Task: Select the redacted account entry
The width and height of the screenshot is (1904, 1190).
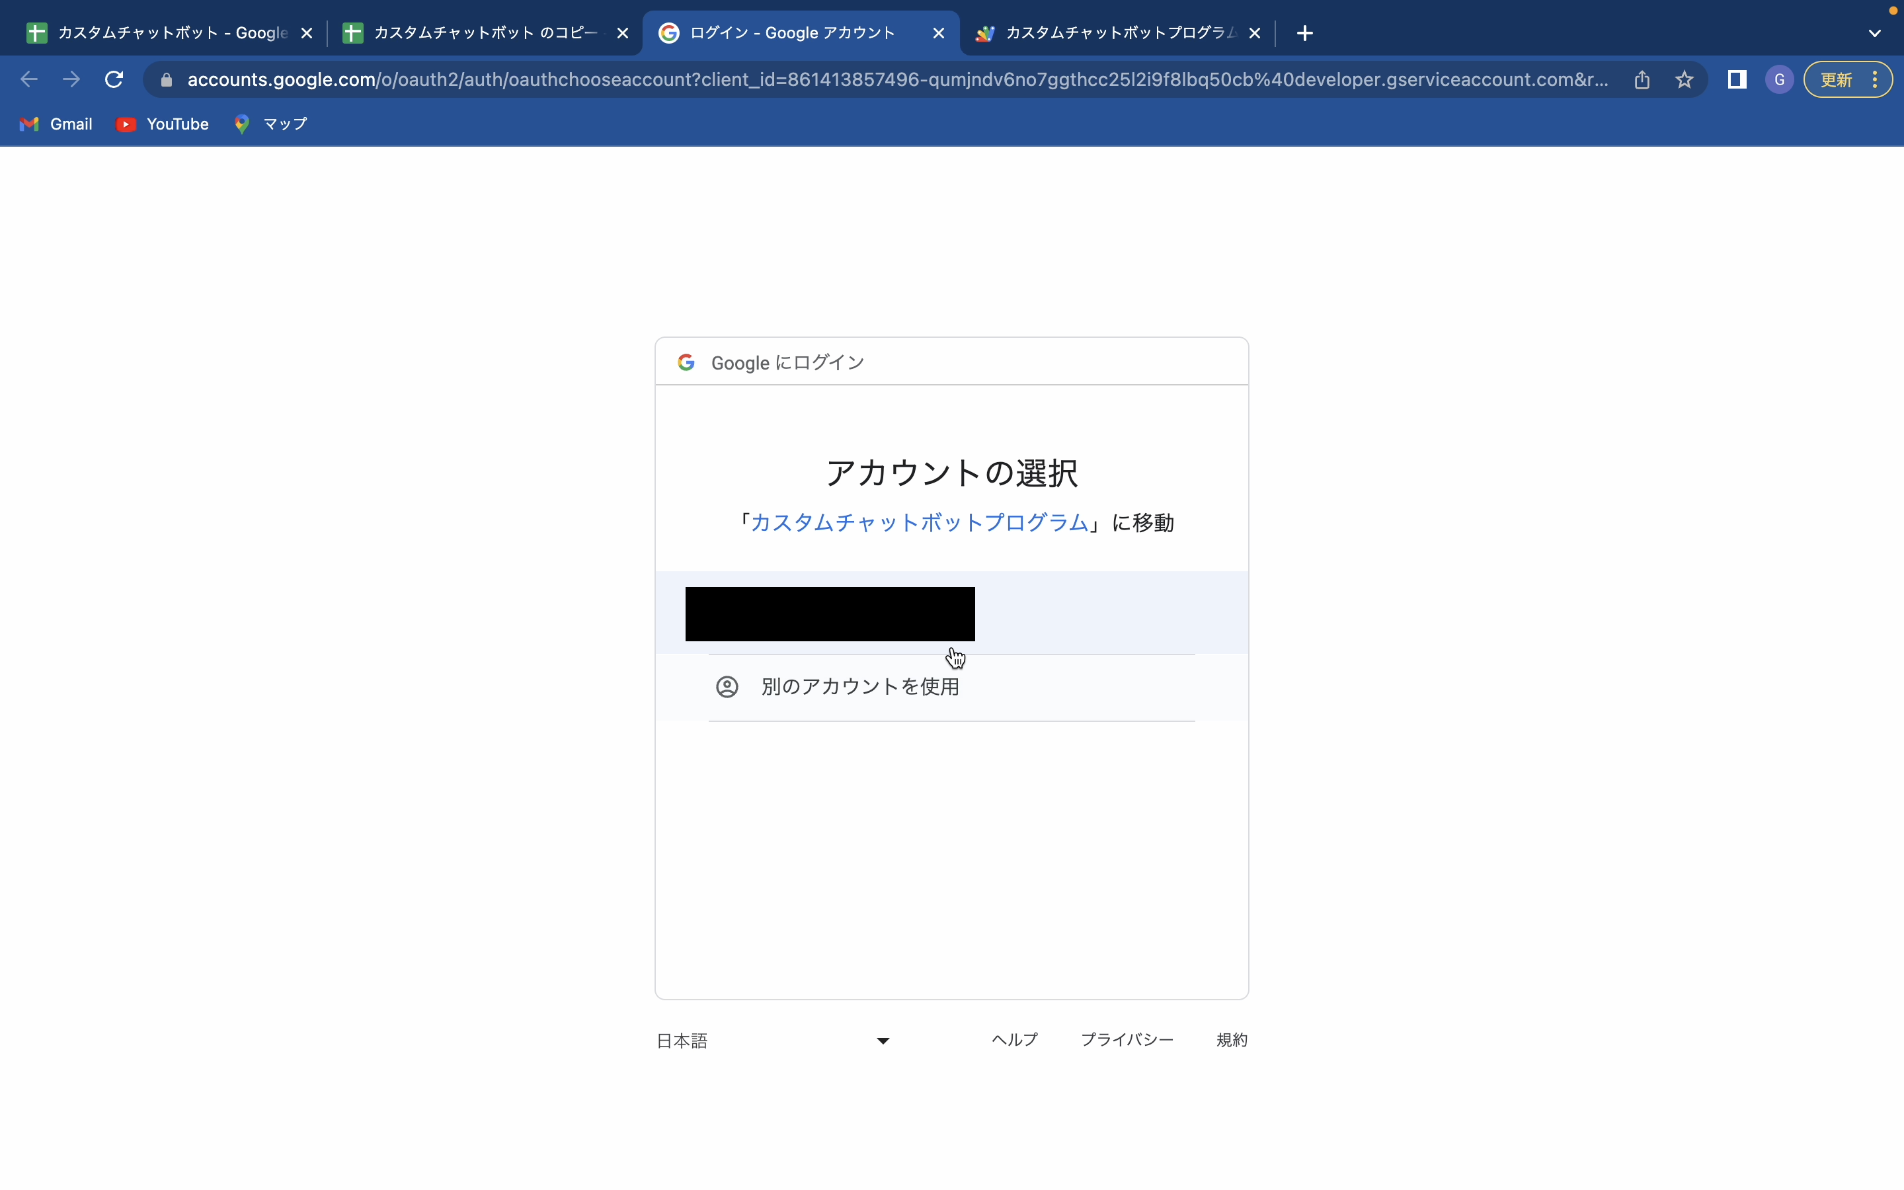Action: [x=828, y=613]
